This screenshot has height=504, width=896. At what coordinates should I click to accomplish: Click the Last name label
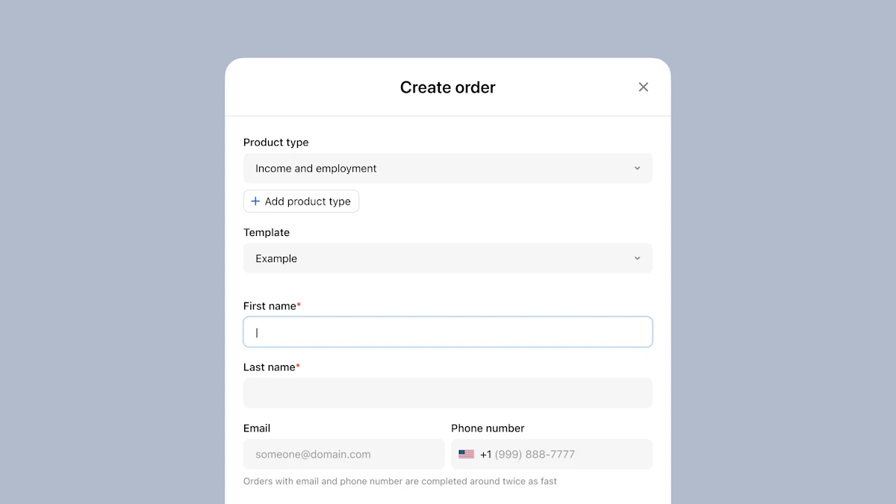click(x=270, y=367)
